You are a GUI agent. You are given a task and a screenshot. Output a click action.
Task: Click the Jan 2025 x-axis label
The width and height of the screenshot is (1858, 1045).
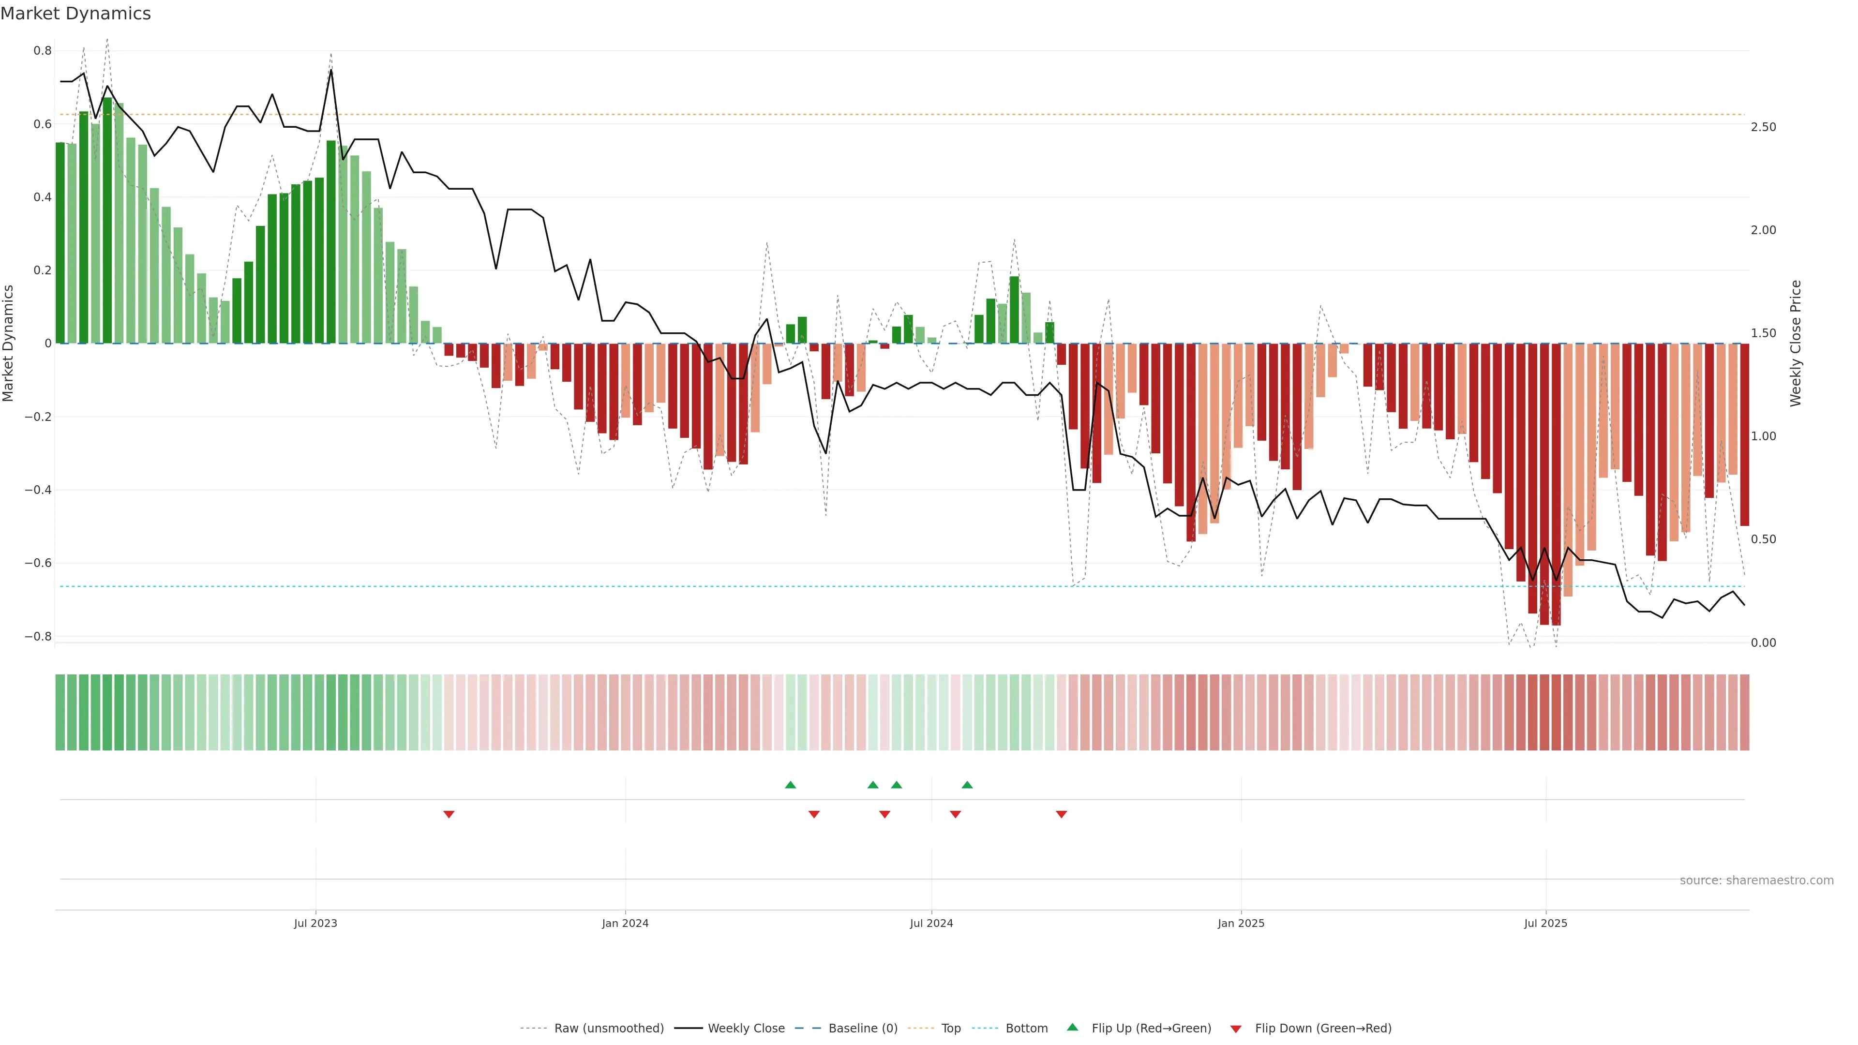click(1241, 923)
